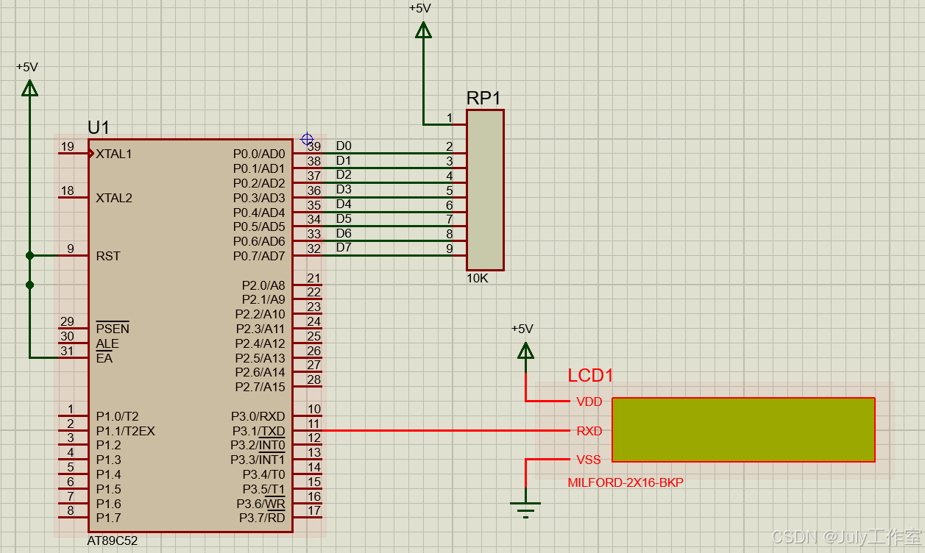Select the AT89C52 microcontroller U1
This screenshot has width=925, height=553.
[191, 331]
